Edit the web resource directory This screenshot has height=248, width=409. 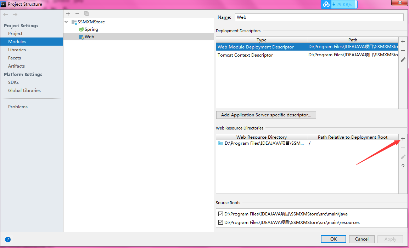403,157
